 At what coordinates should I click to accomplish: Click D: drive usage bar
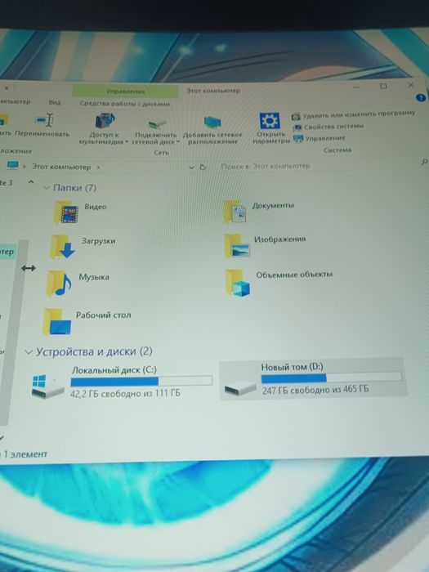pyautogui.click(x=332, y=378)
